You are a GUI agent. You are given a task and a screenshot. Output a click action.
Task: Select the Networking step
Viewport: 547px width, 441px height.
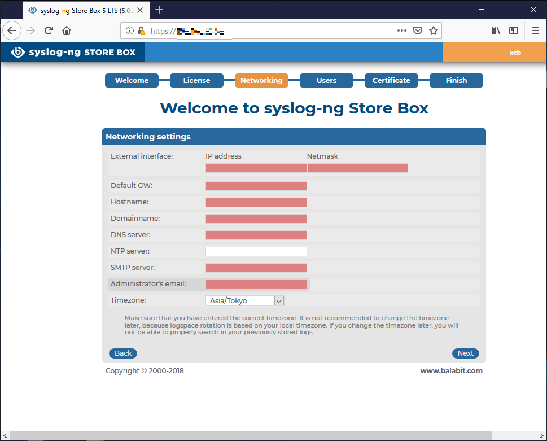[x=261, y=80]
